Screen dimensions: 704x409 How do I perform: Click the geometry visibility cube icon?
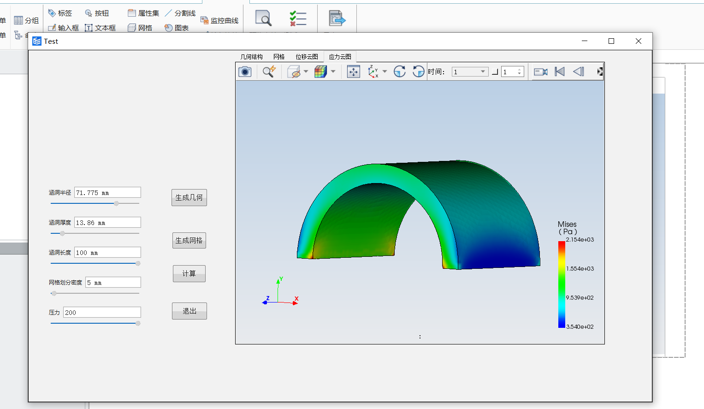click(x=294, y=71)
